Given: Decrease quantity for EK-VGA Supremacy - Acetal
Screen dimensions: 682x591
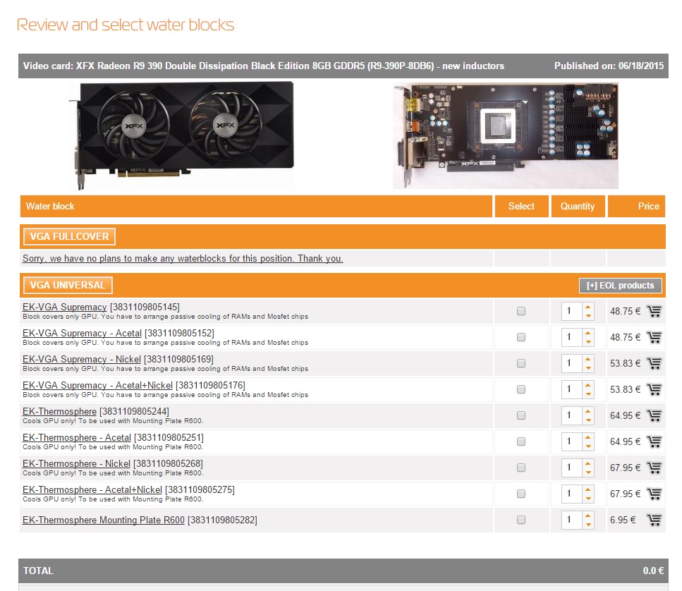Looking at the screenshot, I should click(588, 342).
